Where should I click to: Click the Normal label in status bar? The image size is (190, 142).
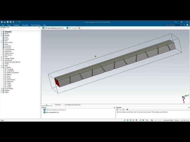pos(177,120)
